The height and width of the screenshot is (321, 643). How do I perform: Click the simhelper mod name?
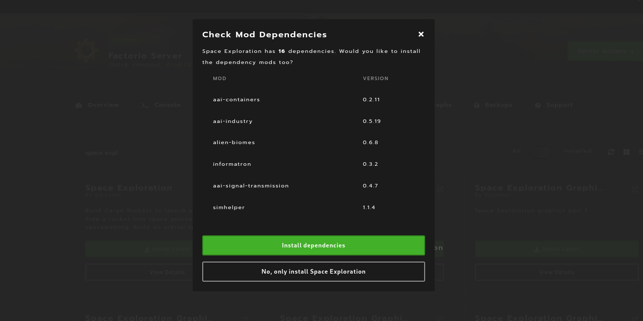click(x=228, y=208)
